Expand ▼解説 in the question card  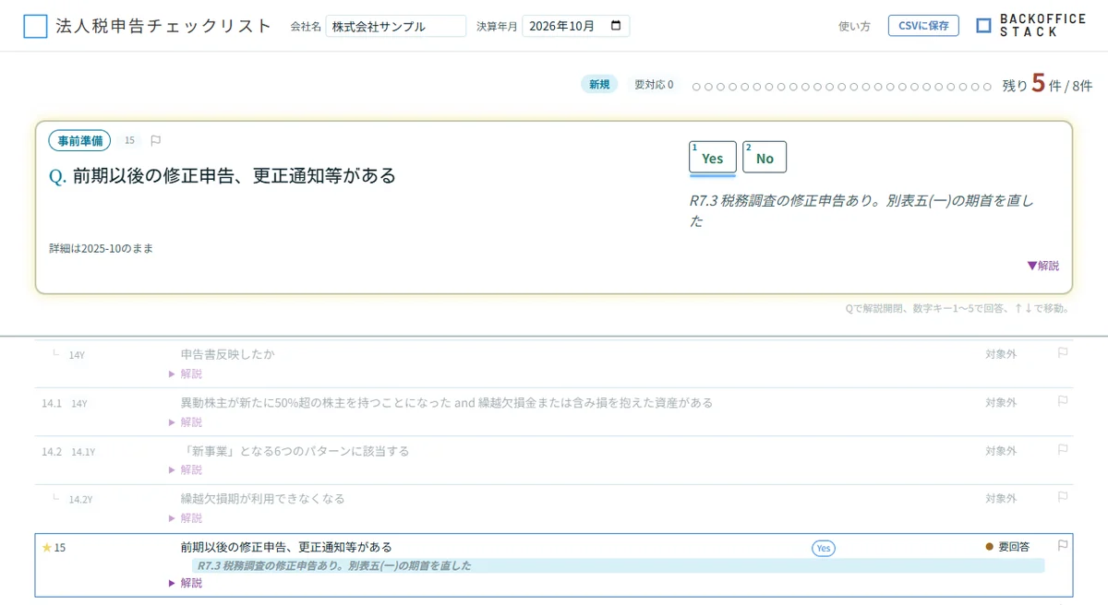1042,266
